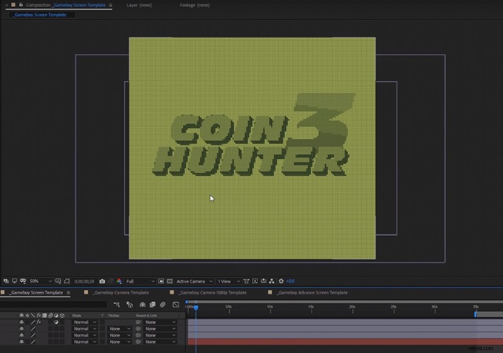The height and width of the screenshot is (353, 503).
Task: Open the Full resolution dropdown
Action: click(x=140, y=281)
